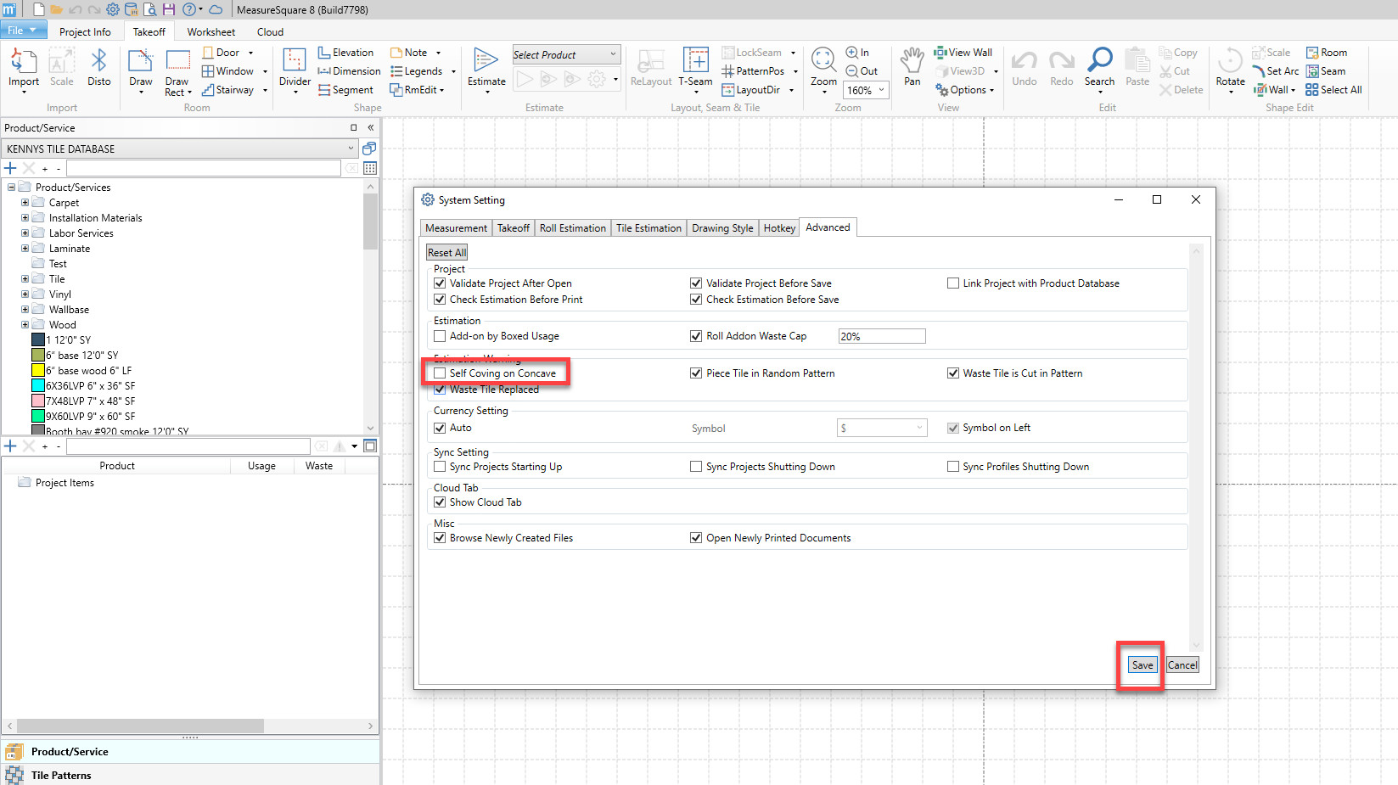Viewport: 1398px width, 785px height.
Task: Open the Hotkey settings tab
Action: (x=779, y=228)
